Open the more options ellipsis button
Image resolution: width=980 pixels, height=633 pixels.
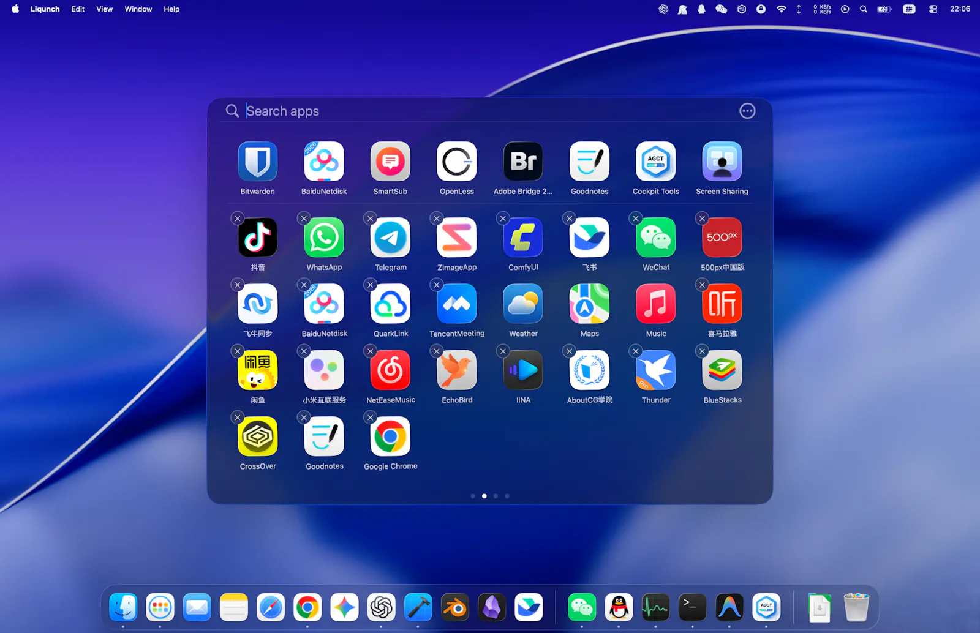(x=747, y=111)
